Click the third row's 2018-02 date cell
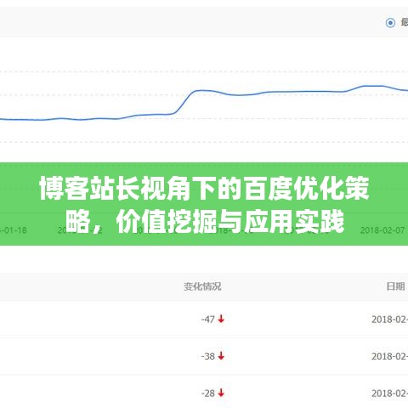Image resolution: width=408 pixels, height=408 pixels. coord(390,394)
